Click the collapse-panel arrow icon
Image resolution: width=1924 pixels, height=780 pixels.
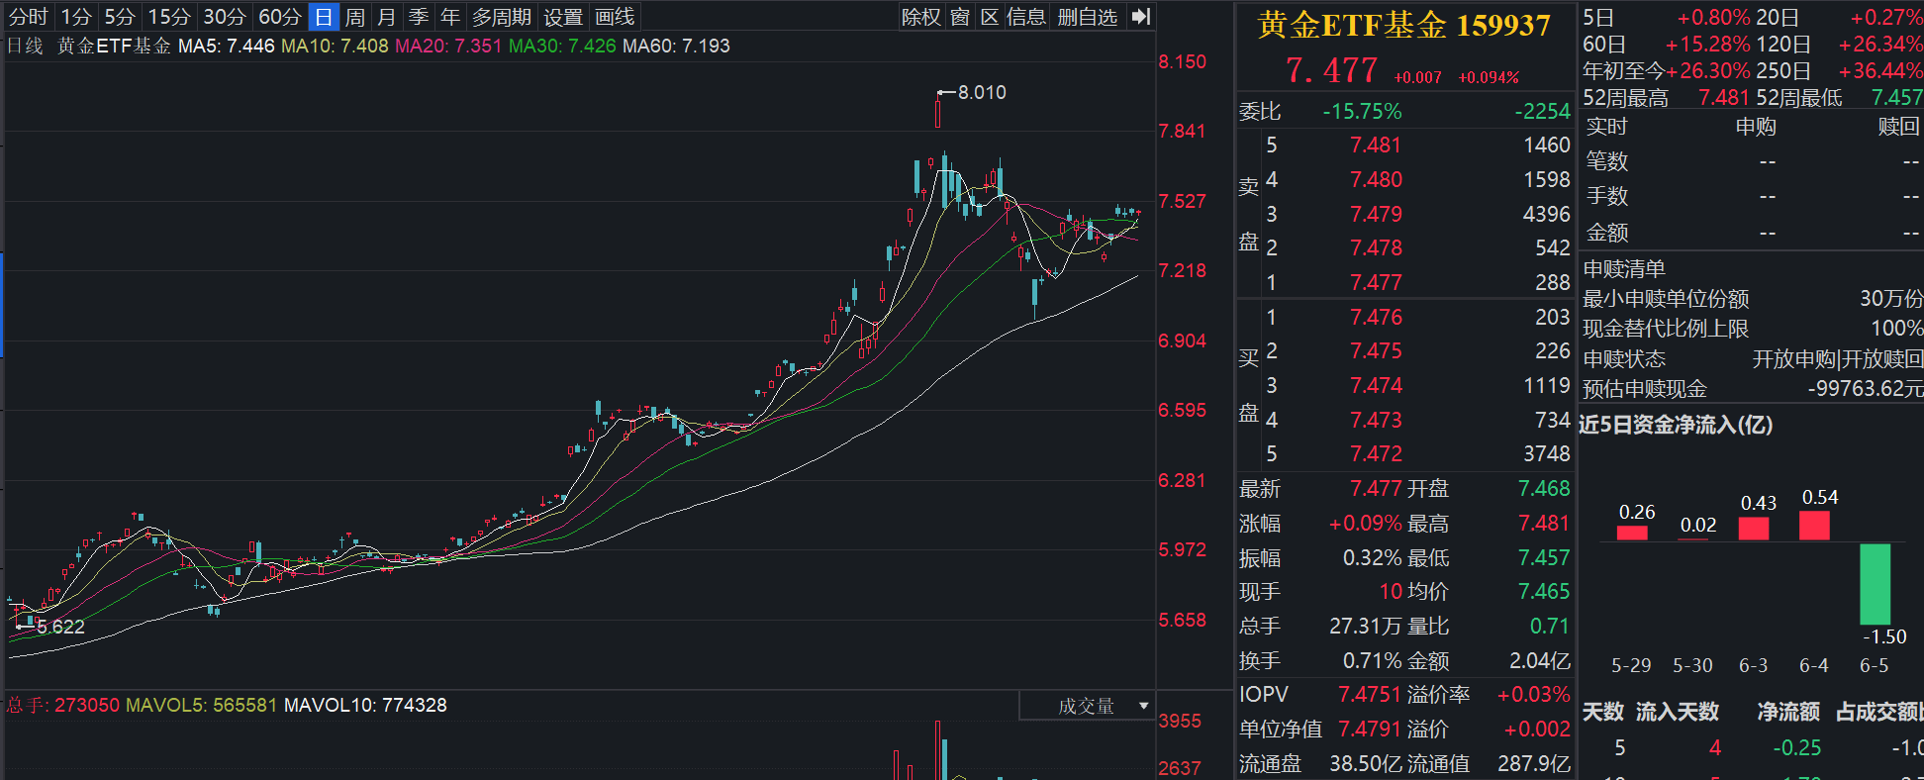click(x=1141, y=17)
